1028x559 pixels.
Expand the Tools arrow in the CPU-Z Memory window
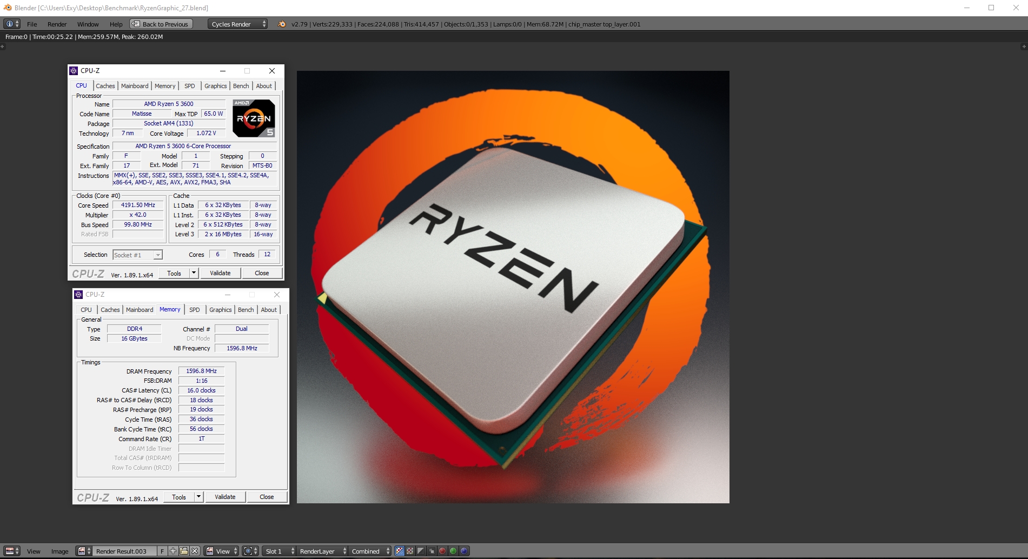(x=199, y=497)
